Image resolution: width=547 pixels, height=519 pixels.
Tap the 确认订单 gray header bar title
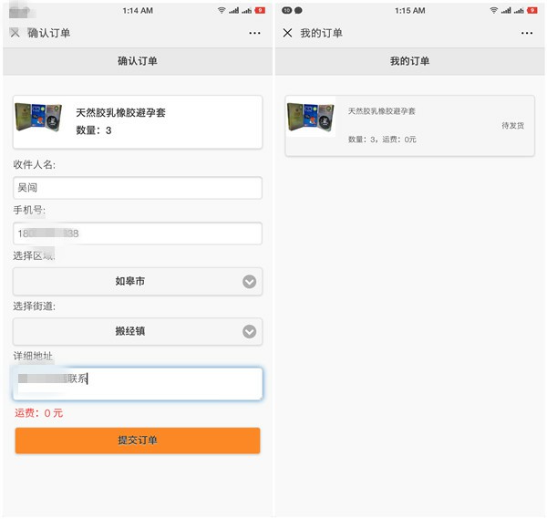click(x=138, y=61)
